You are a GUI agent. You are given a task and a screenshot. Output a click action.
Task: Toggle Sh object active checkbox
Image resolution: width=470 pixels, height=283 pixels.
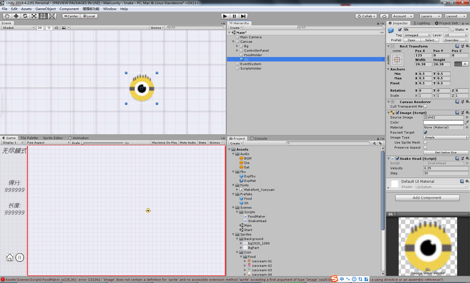tap(400, 30)
